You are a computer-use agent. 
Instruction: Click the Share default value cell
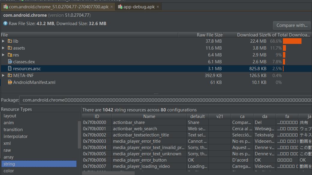click(198, 122)
